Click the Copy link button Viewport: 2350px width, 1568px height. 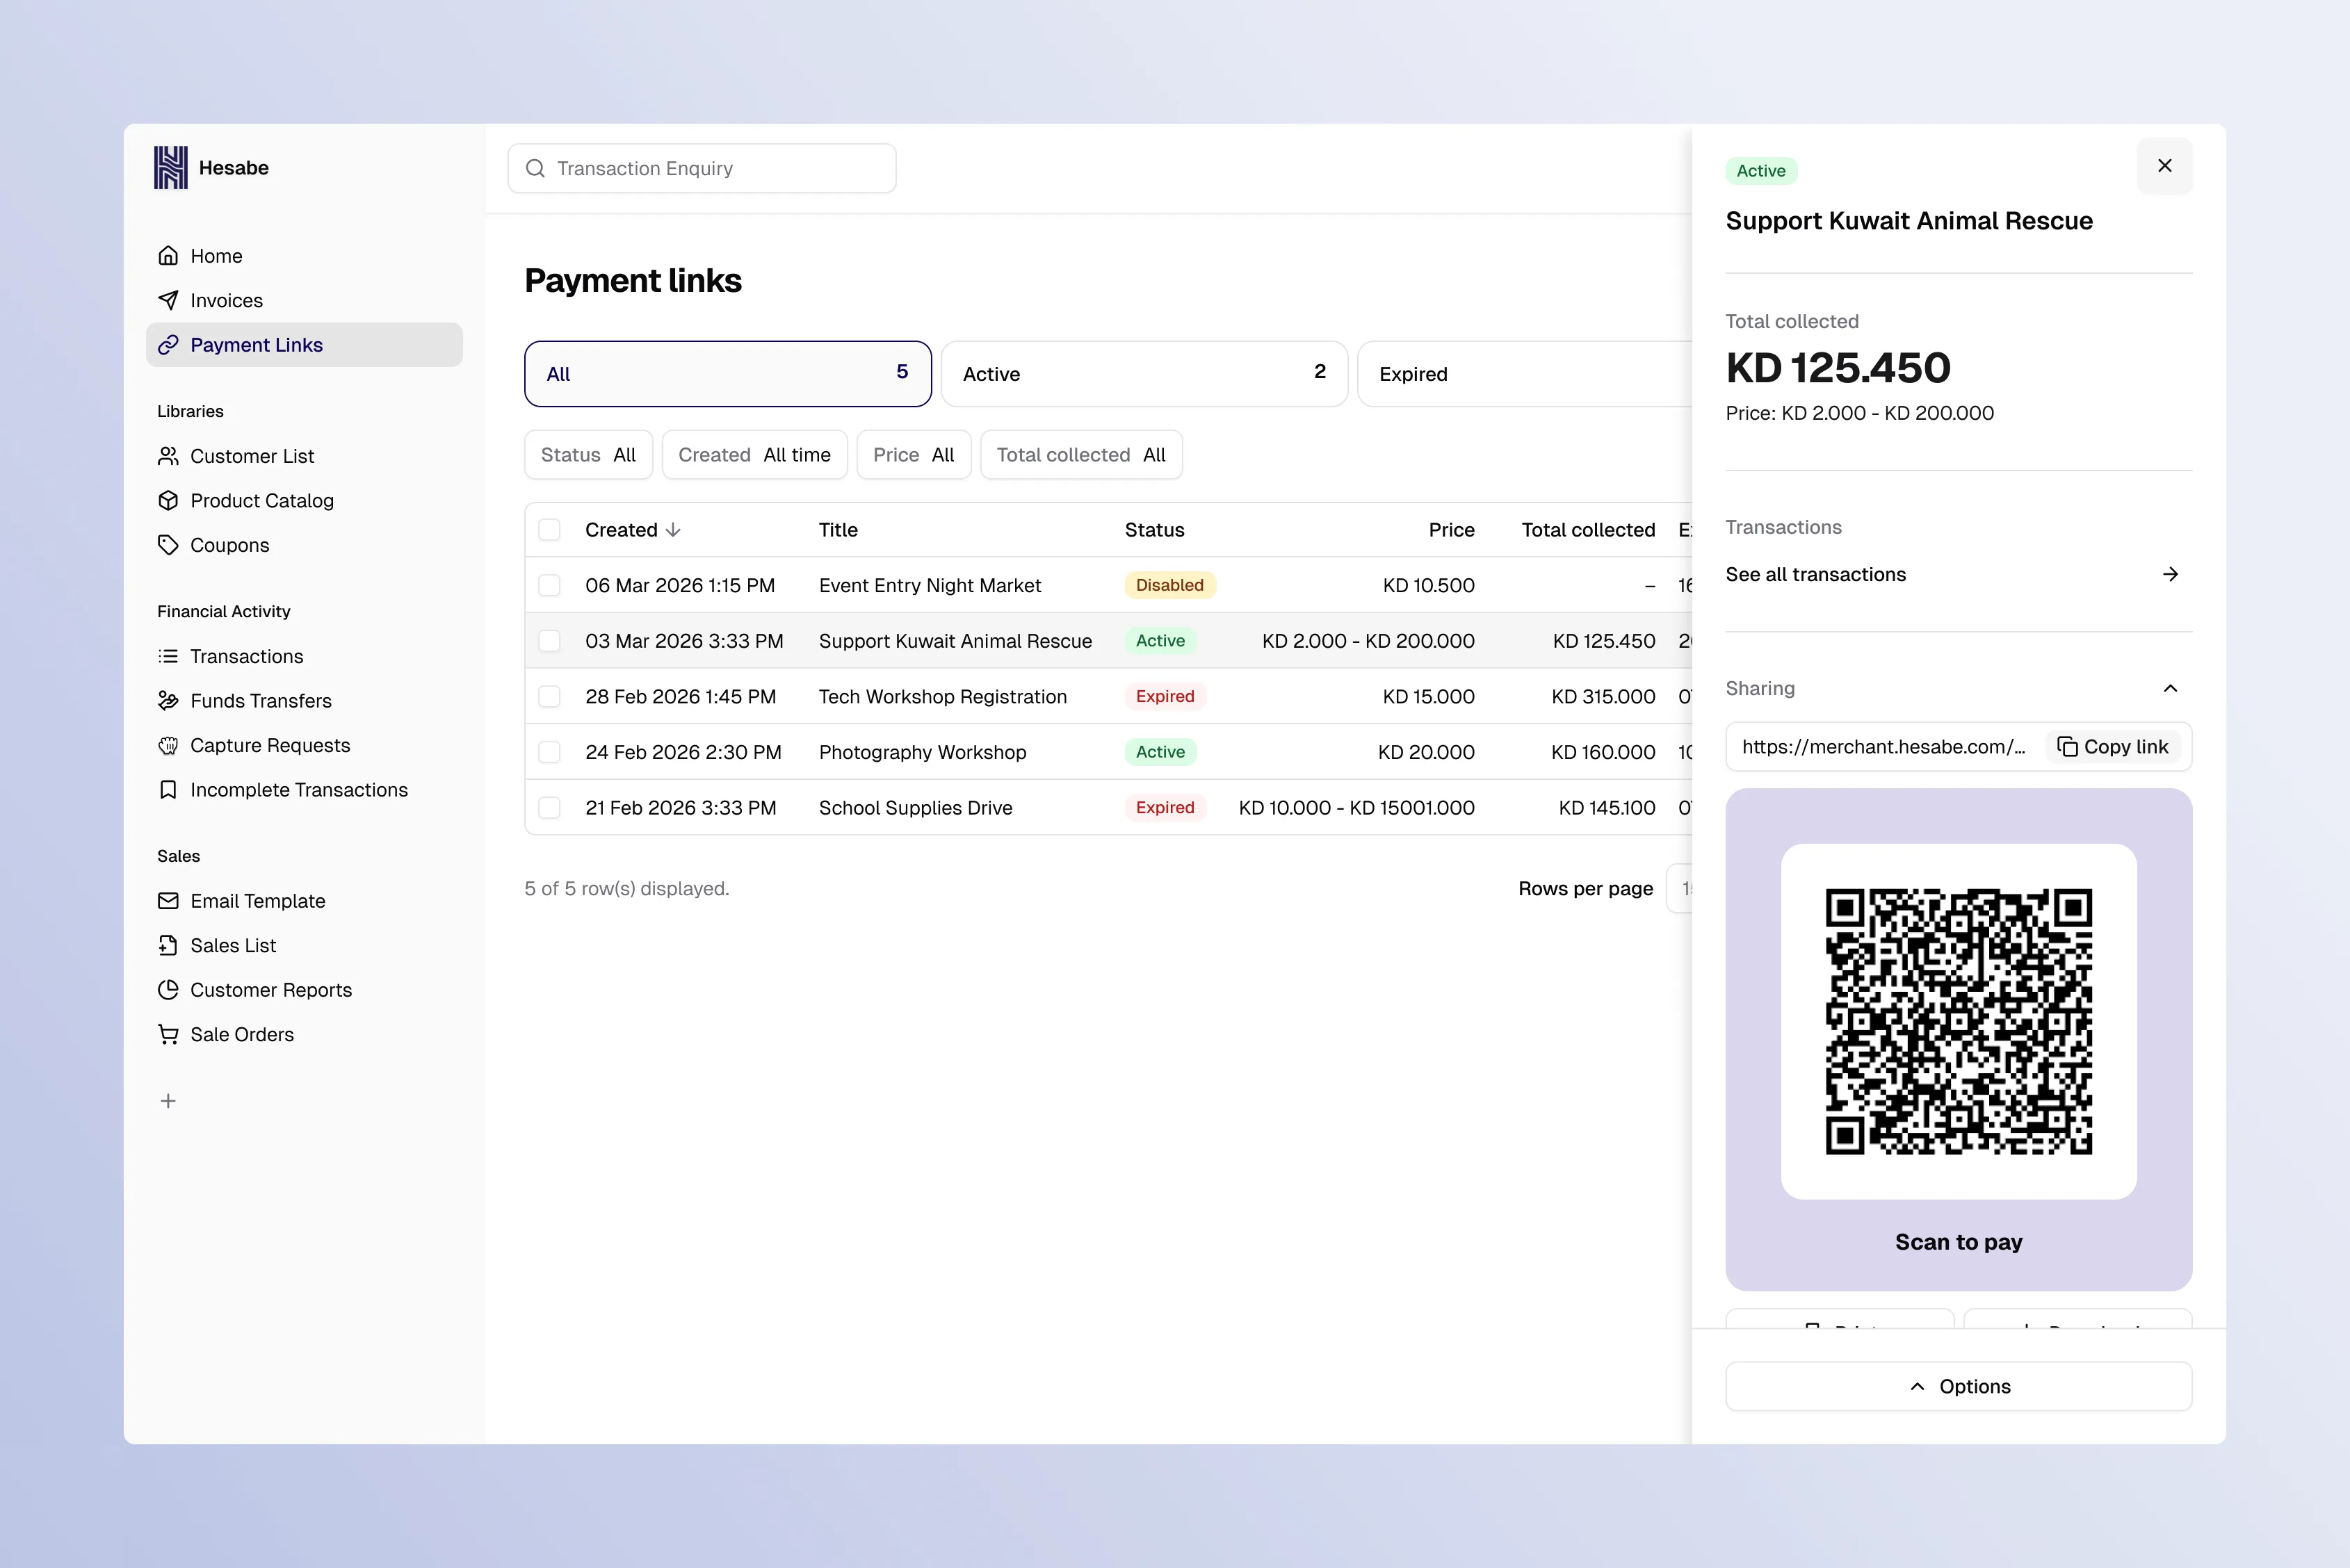click(2113, 747)
